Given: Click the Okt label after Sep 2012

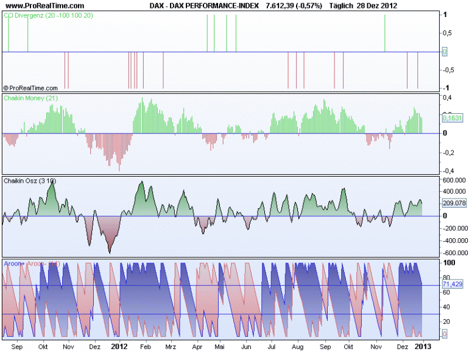Looking at the screenshot, I should point(348,347).
